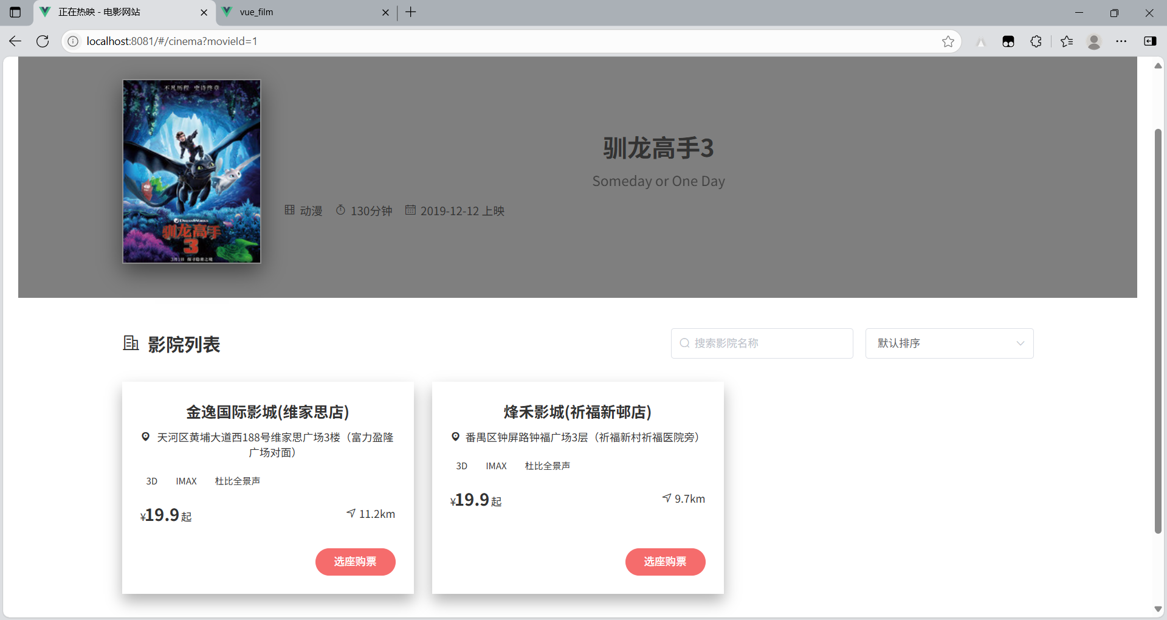Viewport: 1167px width, 620px height.
Task: Click the site information icon in the address bar
Action: 72,41
